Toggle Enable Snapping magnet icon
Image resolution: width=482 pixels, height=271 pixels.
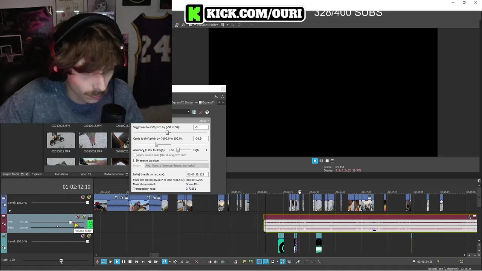click(x=259, y=262)
